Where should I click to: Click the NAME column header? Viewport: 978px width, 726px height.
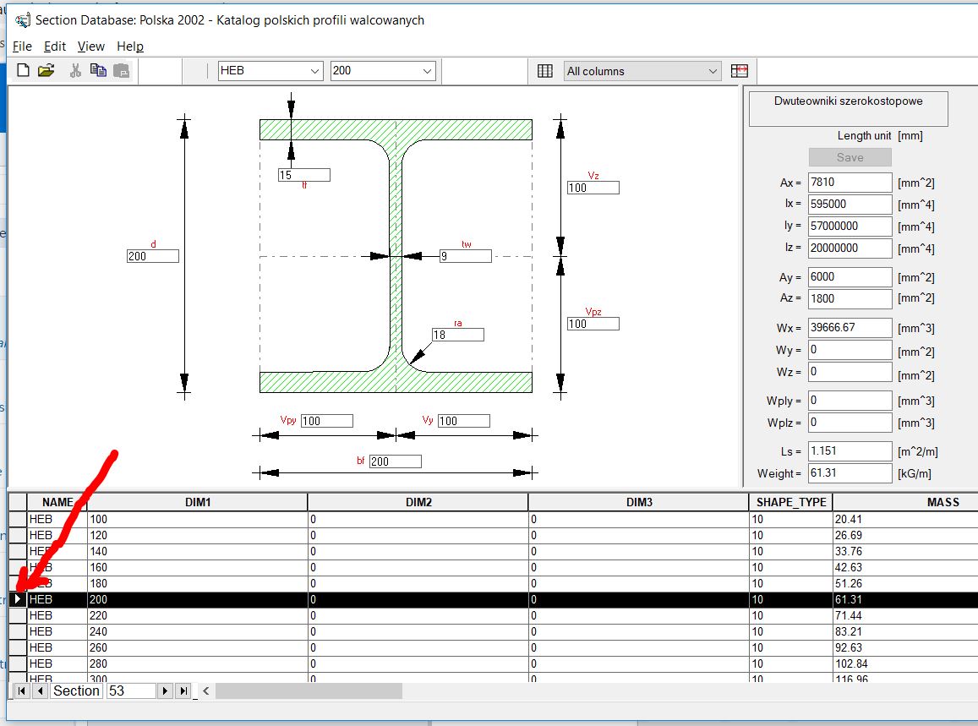(57, 502)
